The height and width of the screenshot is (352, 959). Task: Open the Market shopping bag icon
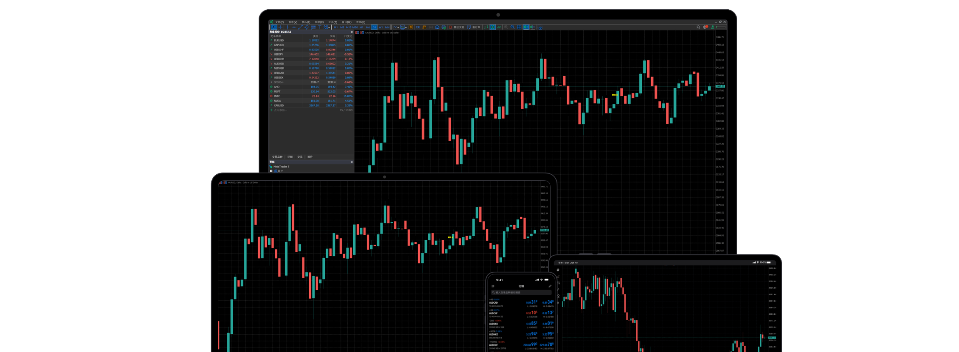(424, 27)
